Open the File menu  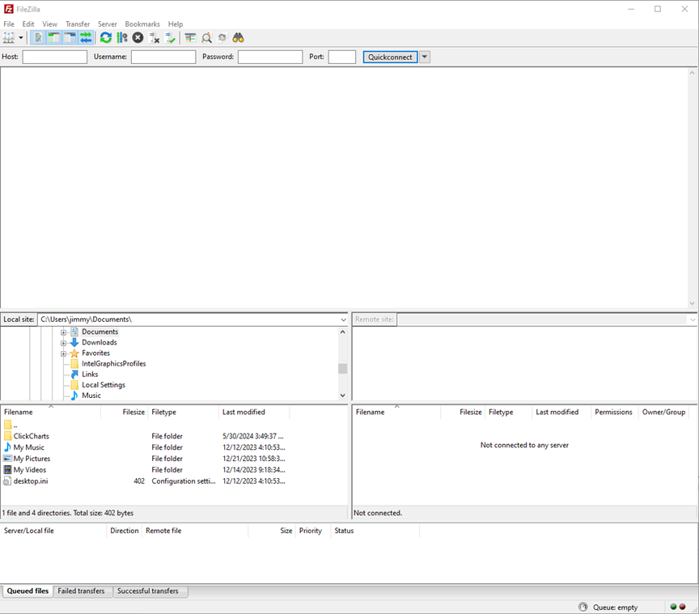[x=9, y=24]
